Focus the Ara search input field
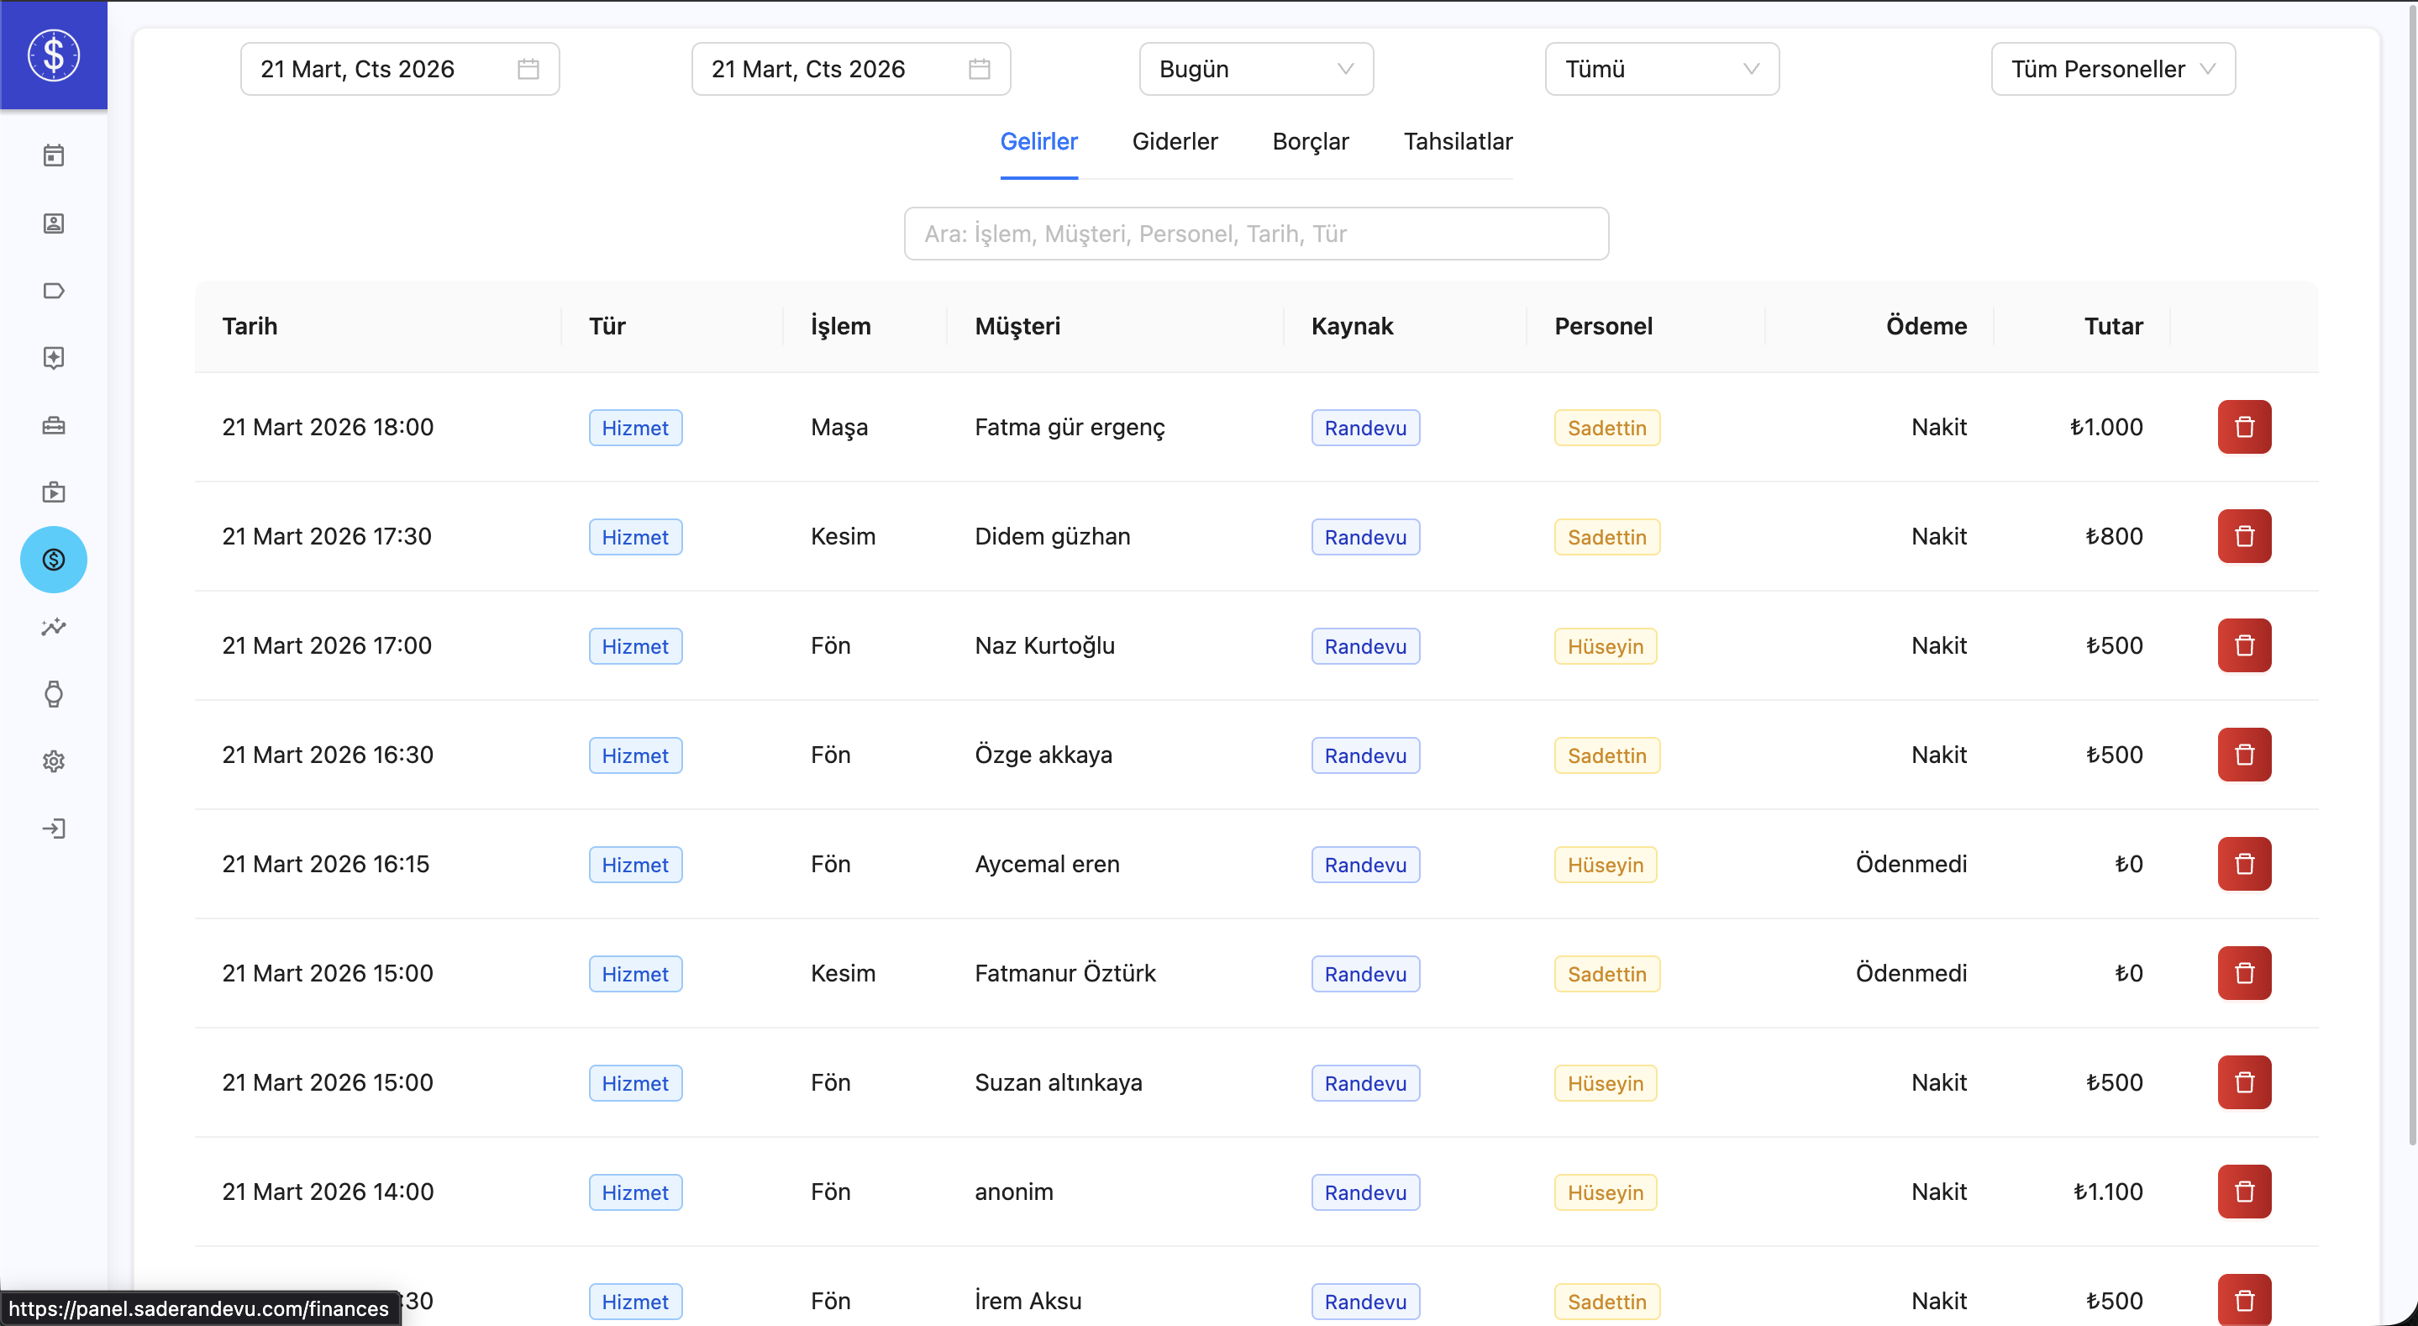The width and height of the screenshot is (2418, 1326). (x=1256, y=234)
